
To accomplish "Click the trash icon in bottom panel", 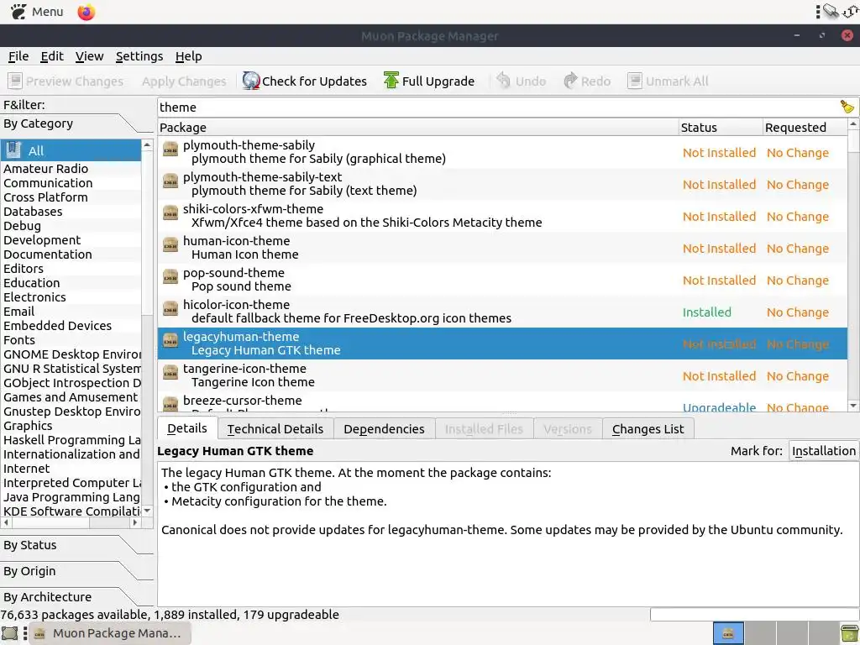I will tap(850, 633).
